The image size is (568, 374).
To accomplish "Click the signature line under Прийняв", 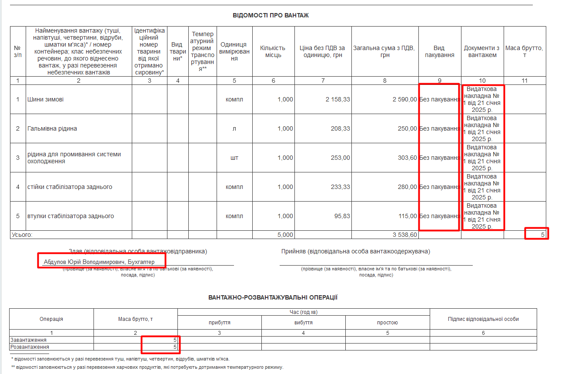I will click(x=376, y=265).
